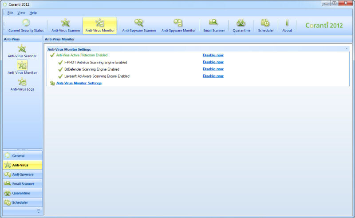355x218 pixels.
Task: Select Anti-Virus Scanner in left sidebar
Action: 22,51
